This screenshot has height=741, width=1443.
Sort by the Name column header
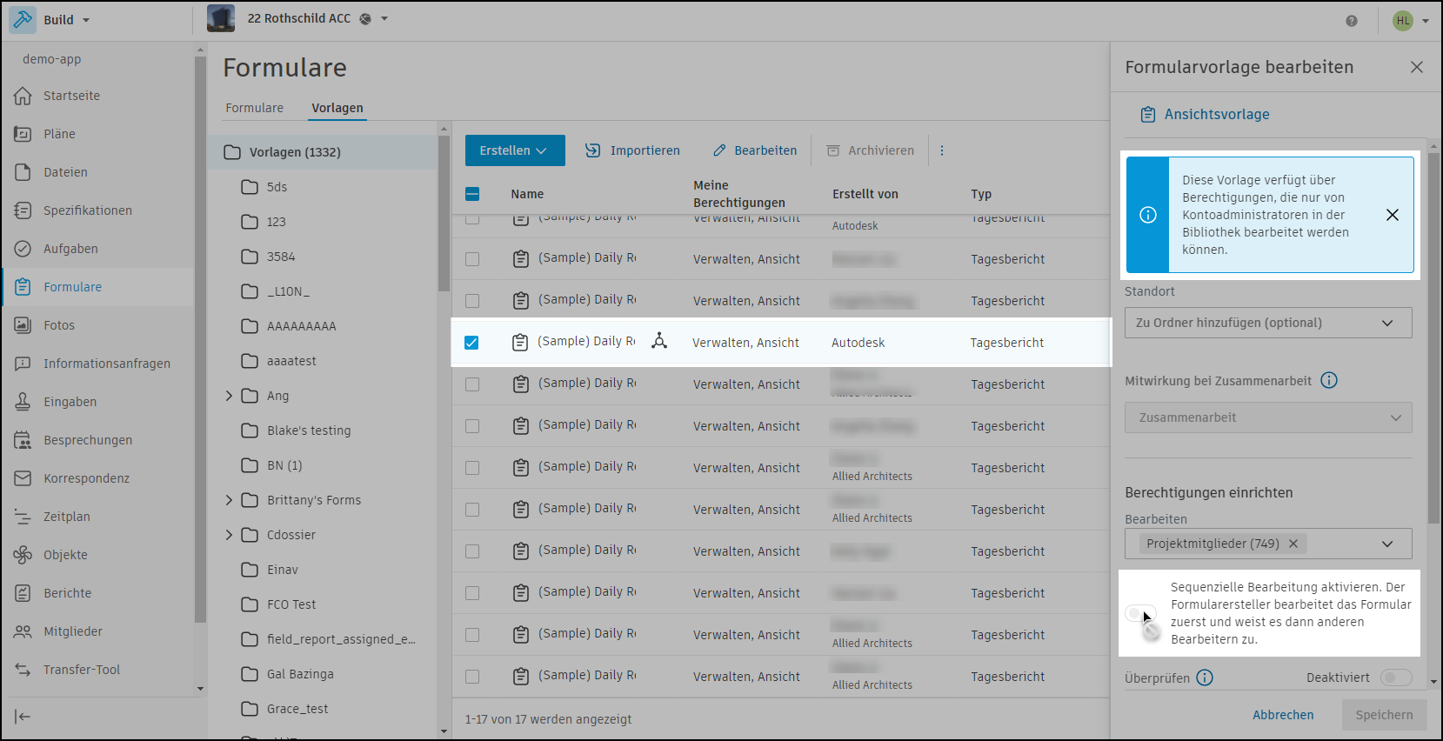527,194
